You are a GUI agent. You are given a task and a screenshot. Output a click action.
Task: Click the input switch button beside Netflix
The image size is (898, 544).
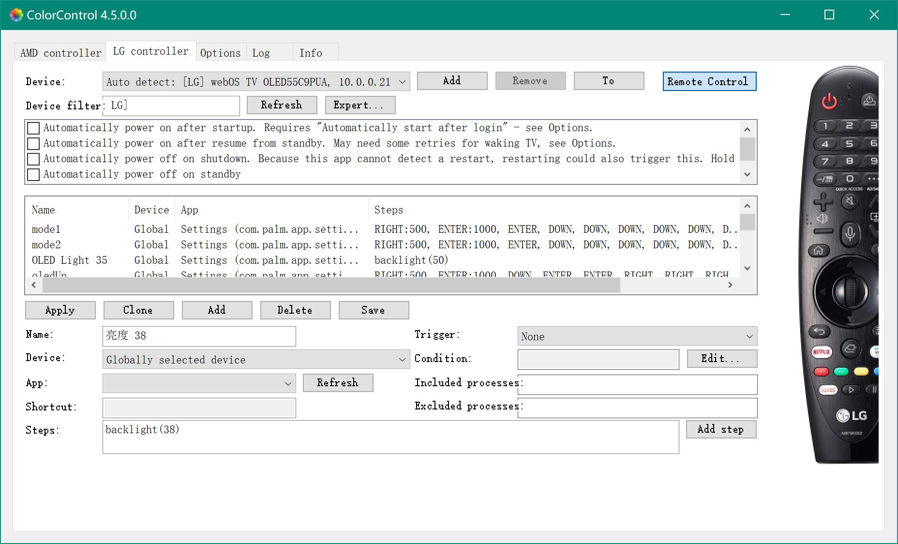coord(850,348)
